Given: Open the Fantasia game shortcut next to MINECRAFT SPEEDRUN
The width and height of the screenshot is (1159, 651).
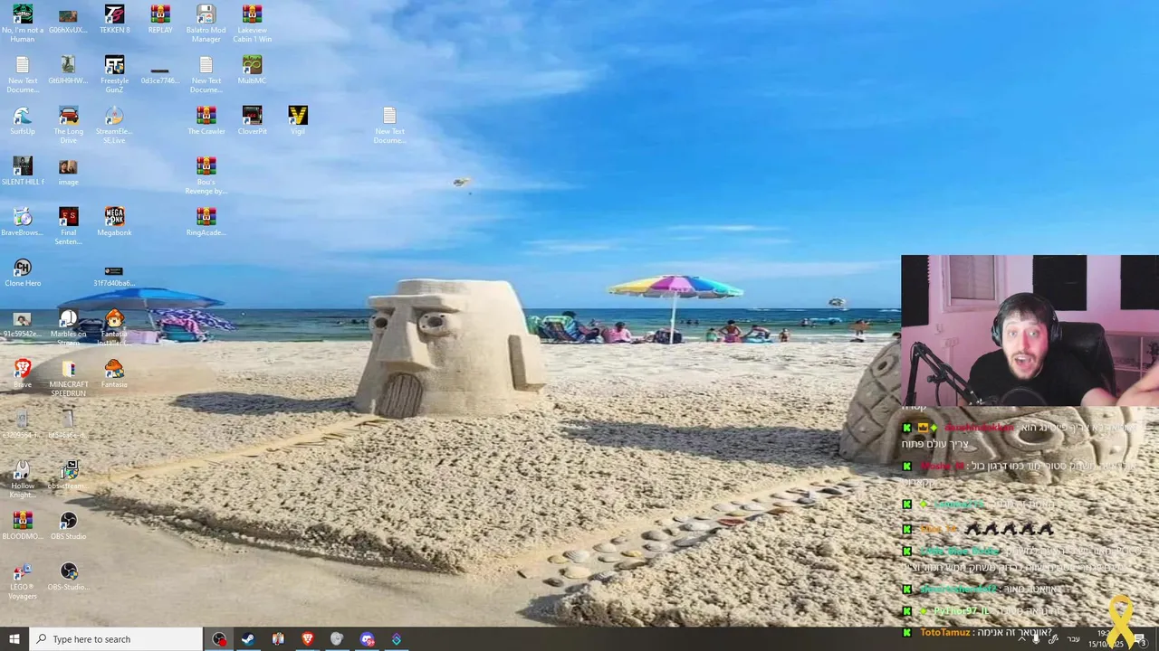Looking at the screenshot, I should point(114,373).
